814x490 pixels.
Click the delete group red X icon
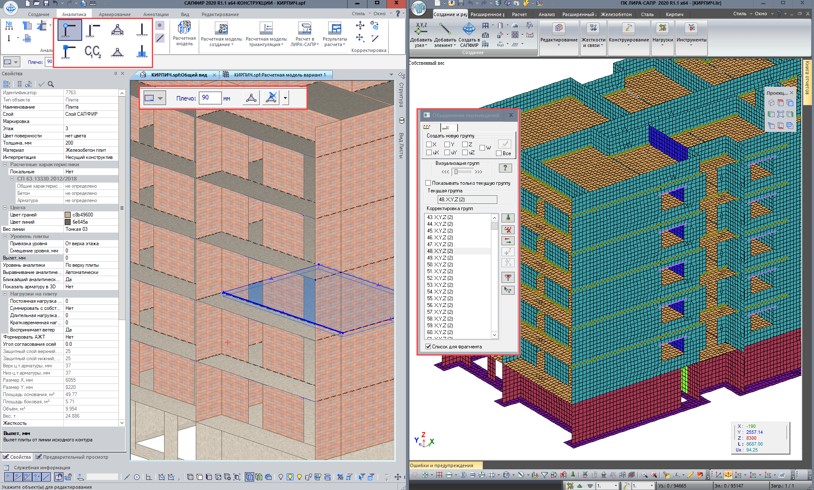508,230
